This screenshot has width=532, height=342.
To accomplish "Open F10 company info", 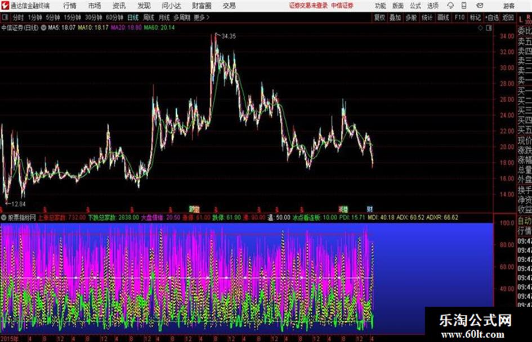I will tap(459, 17).
